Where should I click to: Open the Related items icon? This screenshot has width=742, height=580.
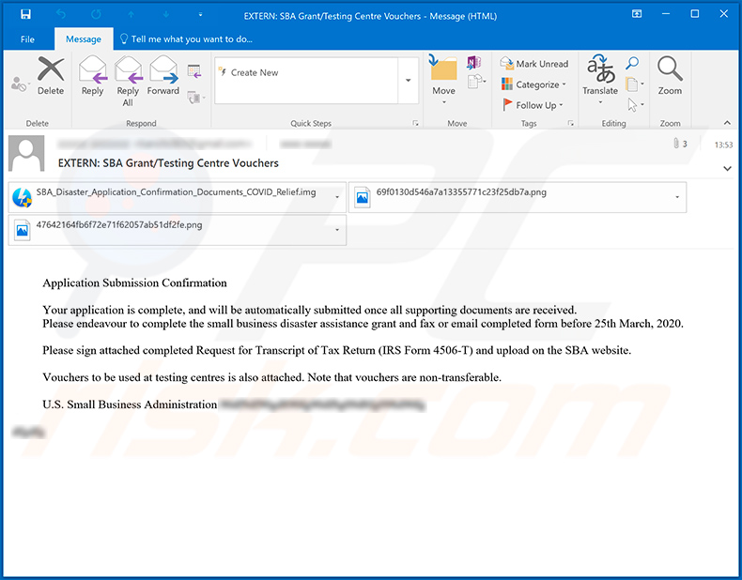pyautogui.click(x=634, y=84)
